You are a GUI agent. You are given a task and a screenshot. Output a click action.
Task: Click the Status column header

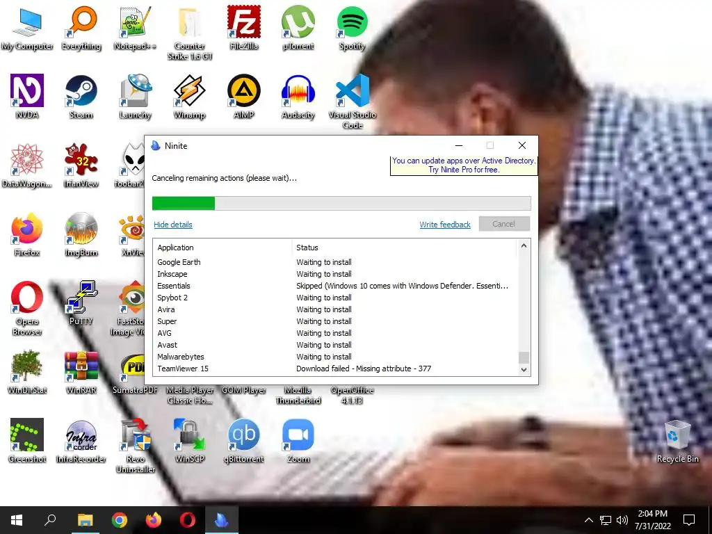404,248
